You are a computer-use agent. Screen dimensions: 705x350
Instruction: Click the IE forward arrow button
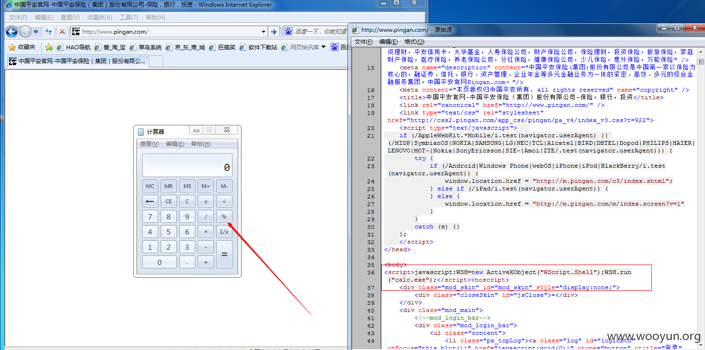pos(25,32)
